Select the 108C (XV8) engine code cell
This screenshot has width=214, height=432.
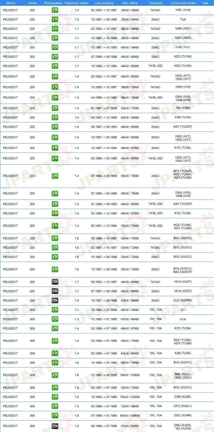pyautogui.click(x=183, y=10)
